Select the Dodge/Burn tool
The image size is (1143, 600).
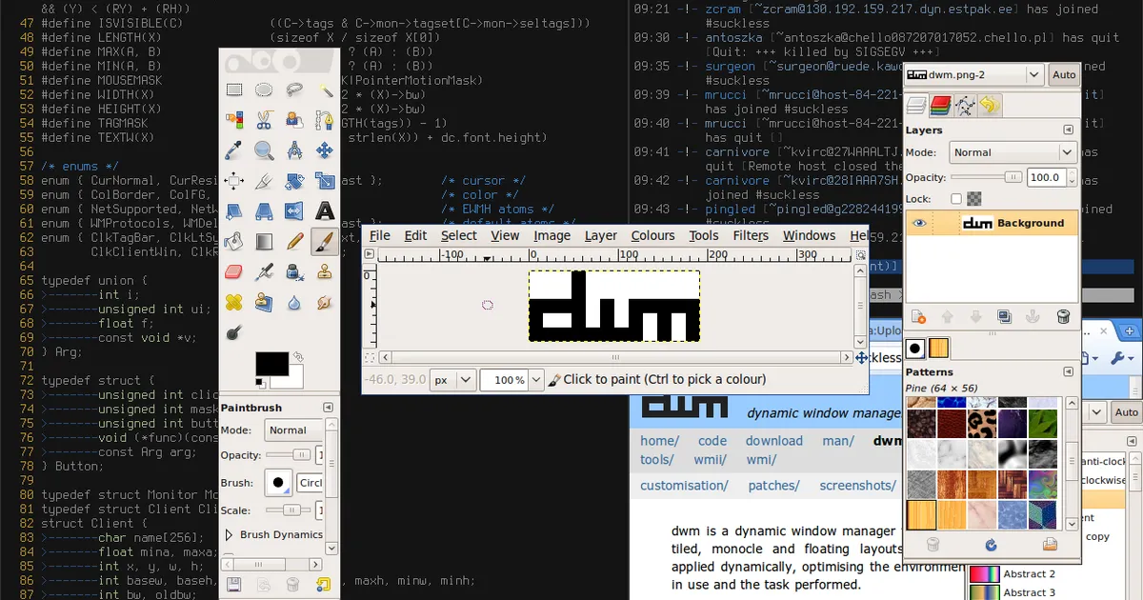pos(233,333)
